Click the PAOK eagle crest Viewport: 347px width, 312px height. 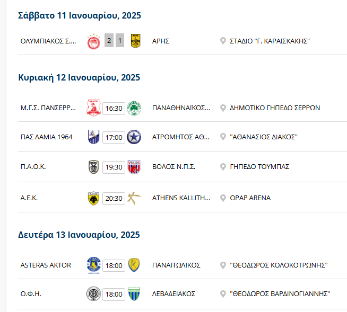(x=93, y=167)
